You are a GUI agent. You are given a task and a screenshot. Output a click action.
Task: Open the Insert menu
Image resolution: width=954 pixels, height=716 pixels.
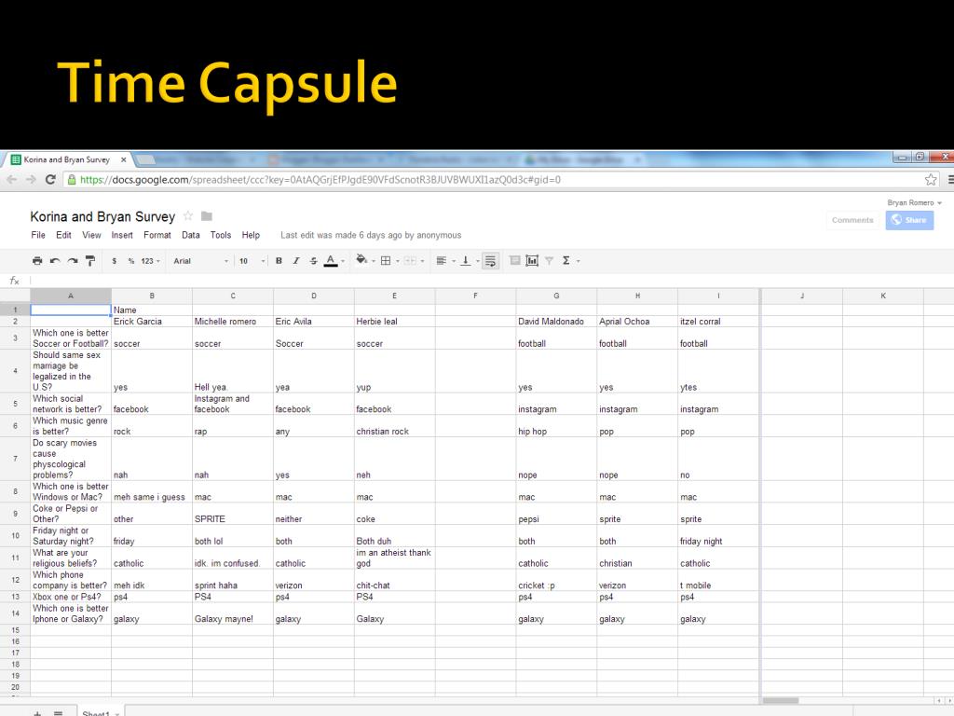pyautogui.click(x=122, y=235)
